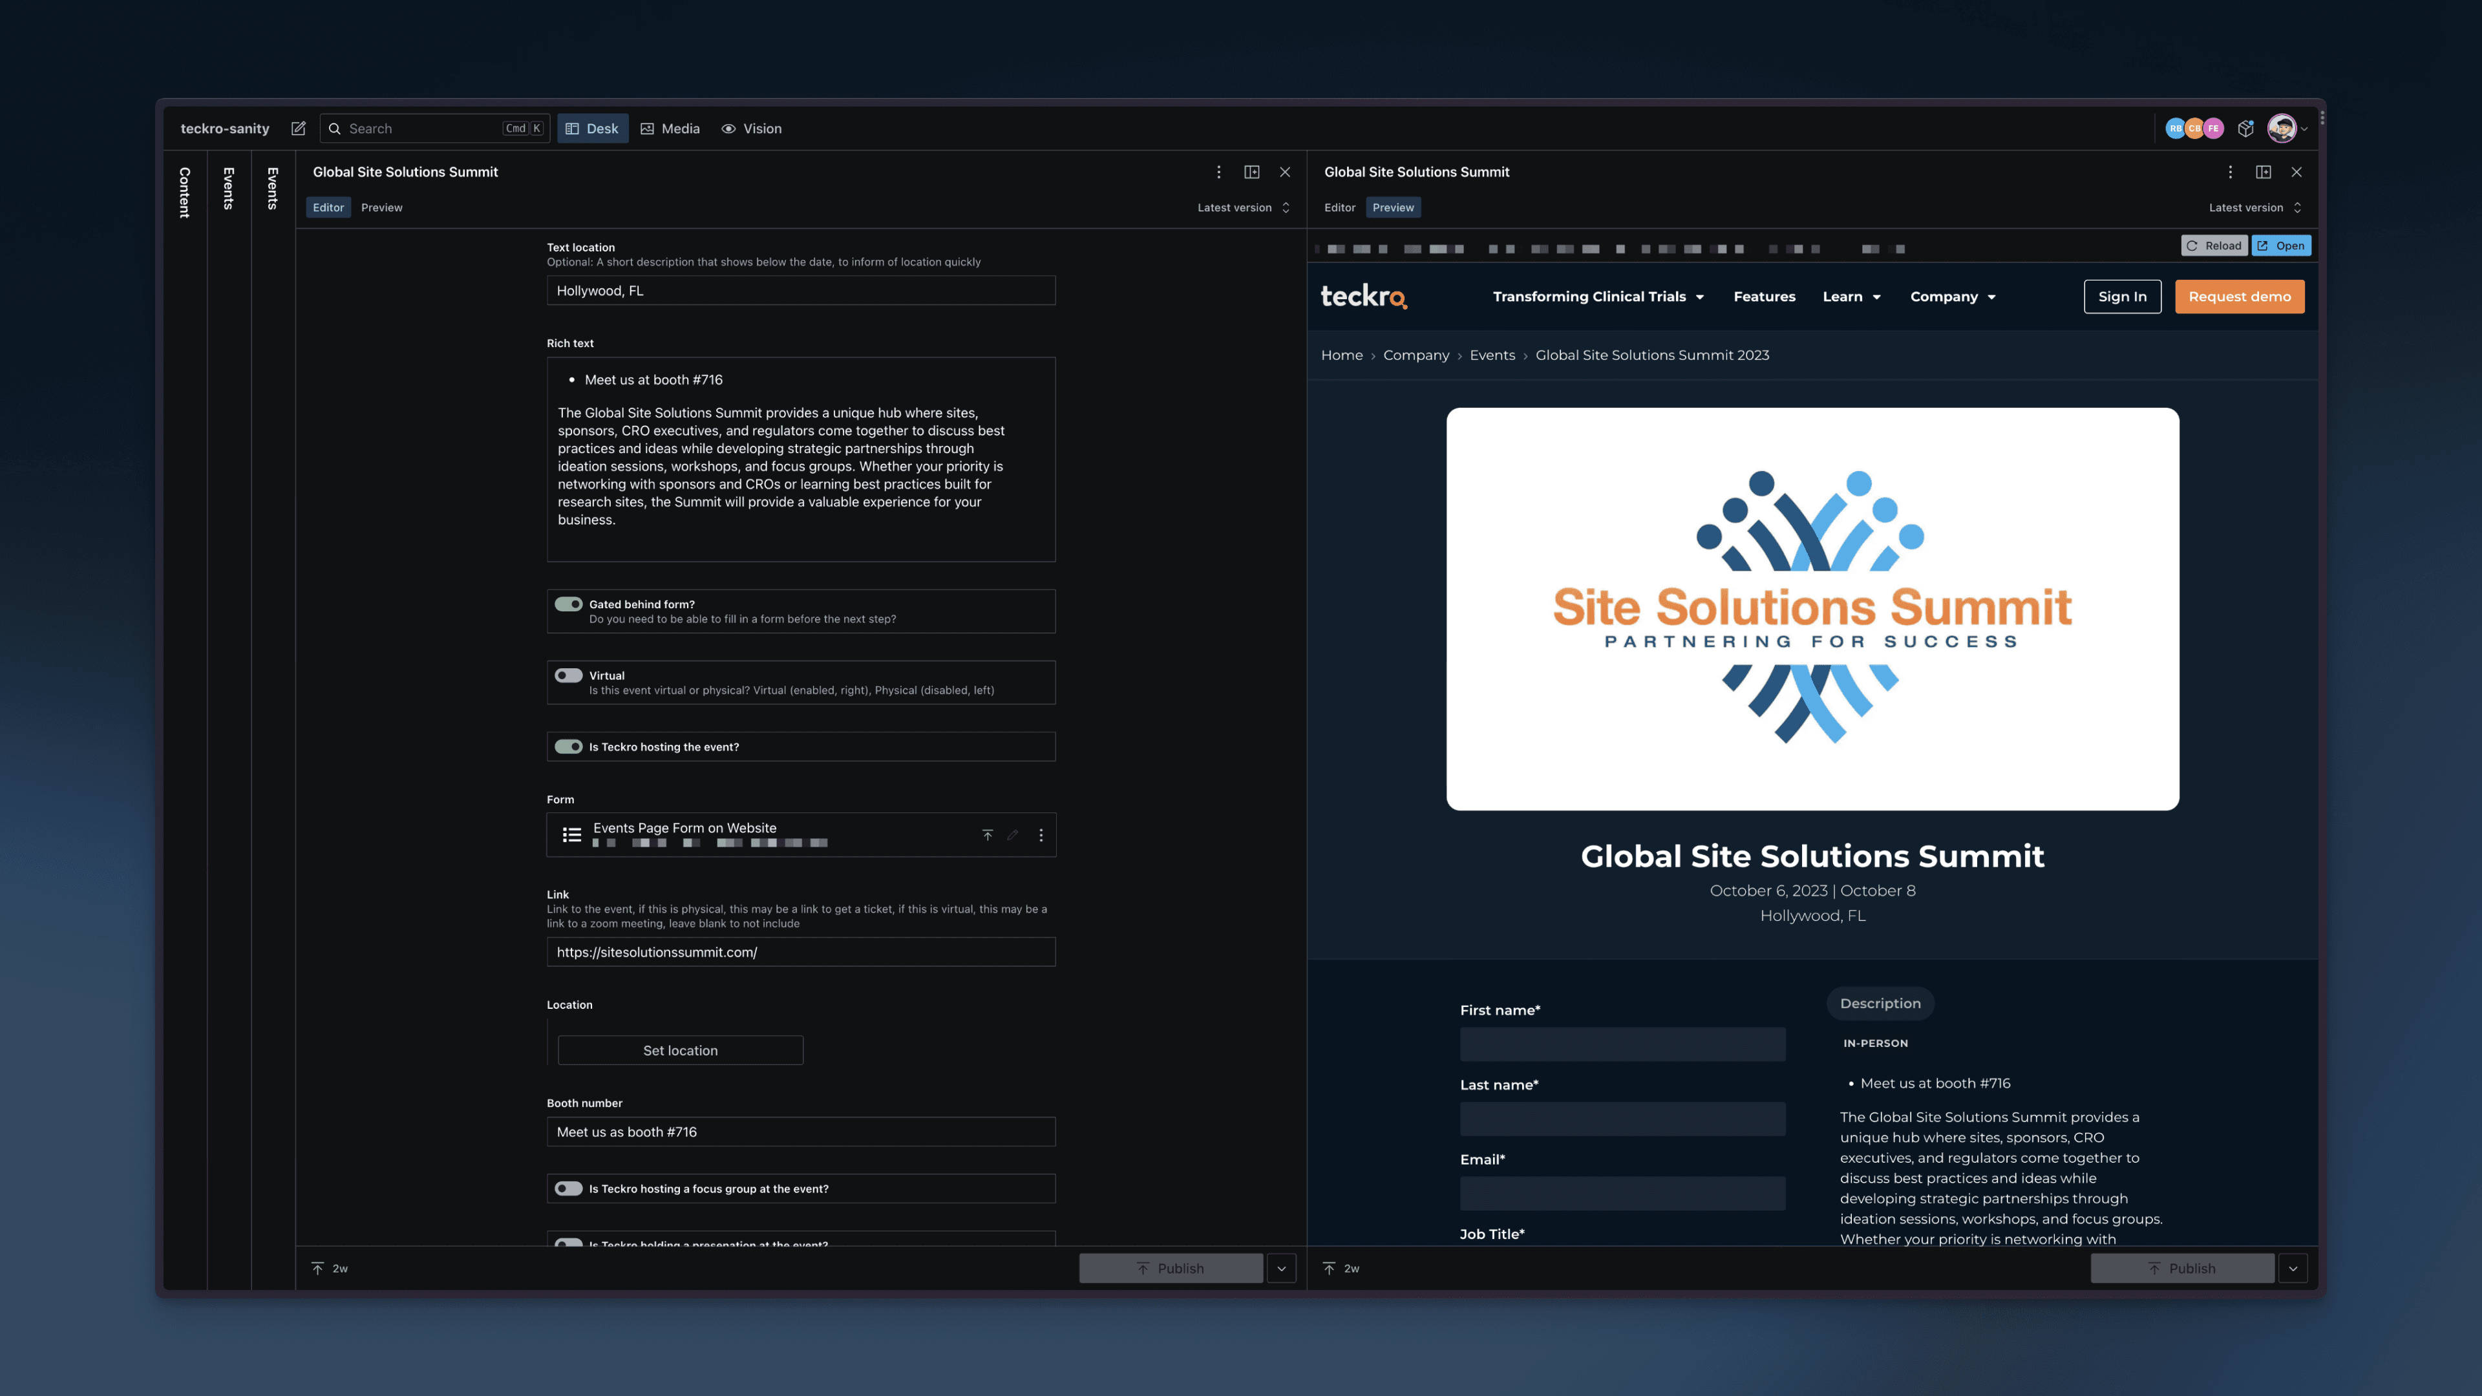This screenshot has width=2482, height=1396.
Task: Open the package releases icon in top toolbar
Action: 2245,128
